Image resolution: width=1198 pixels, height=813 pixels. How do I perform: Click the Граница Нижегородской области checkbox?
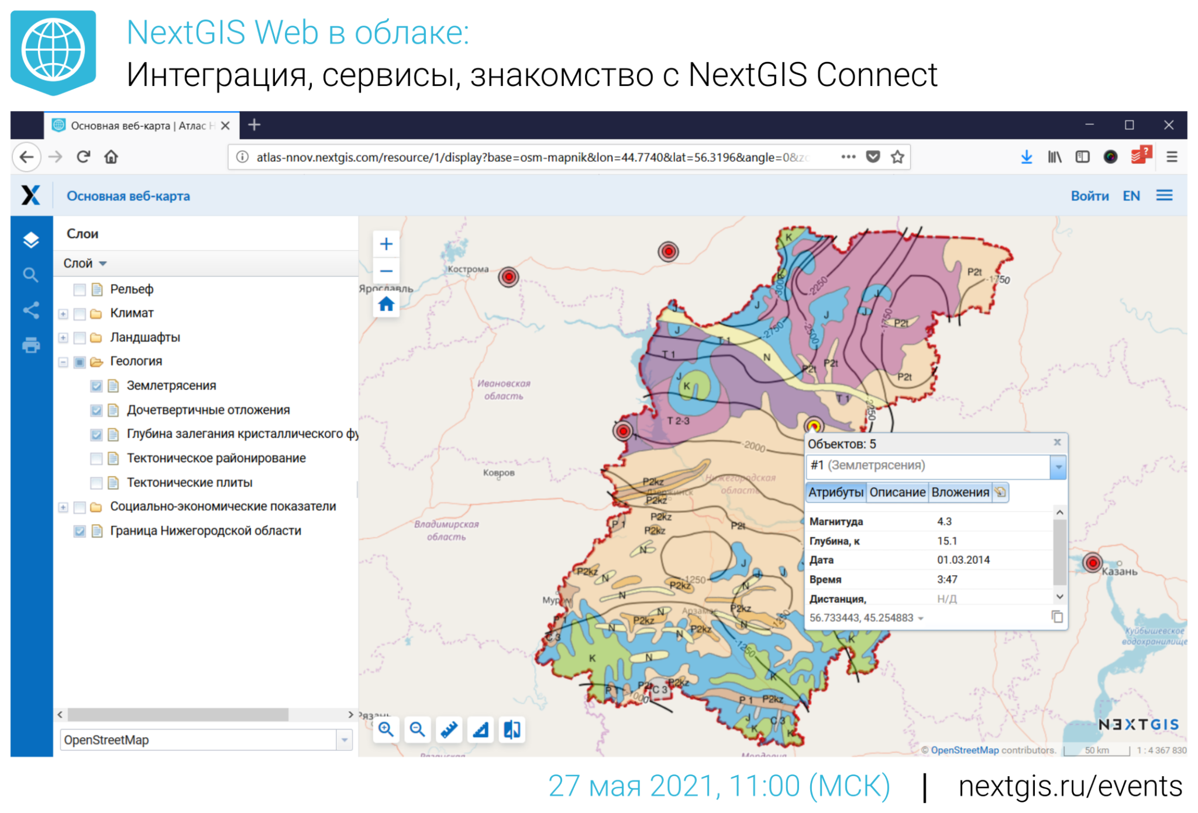[80, 531]
